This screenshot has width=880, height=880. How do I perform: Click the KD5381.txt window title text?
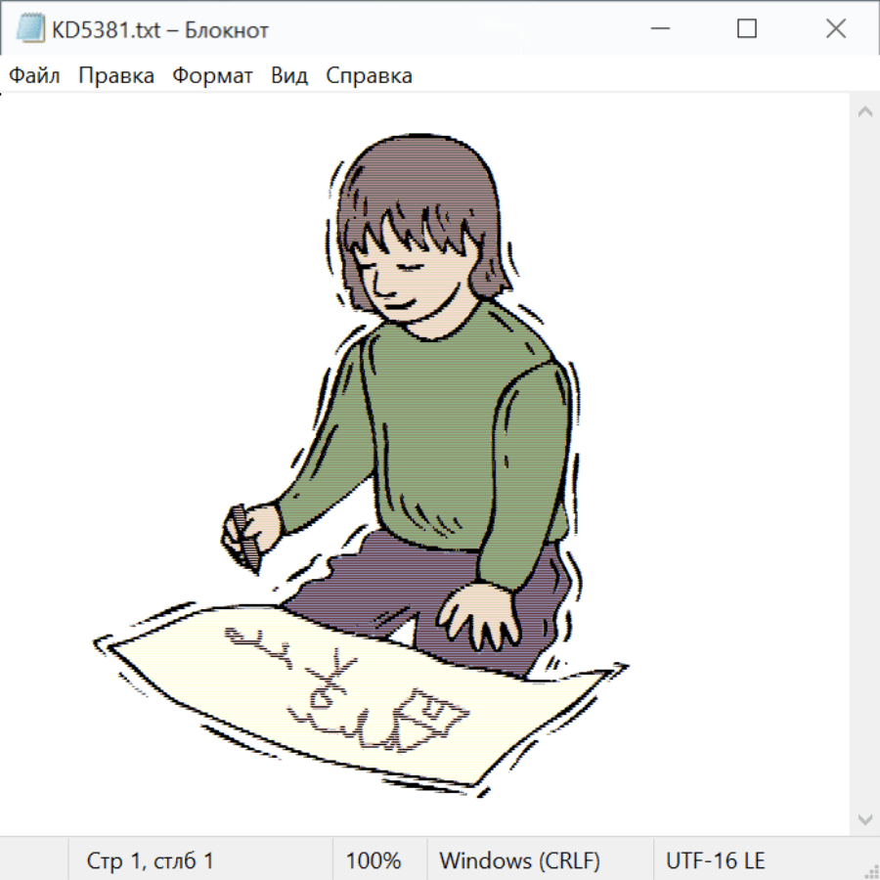coord(160,29)
